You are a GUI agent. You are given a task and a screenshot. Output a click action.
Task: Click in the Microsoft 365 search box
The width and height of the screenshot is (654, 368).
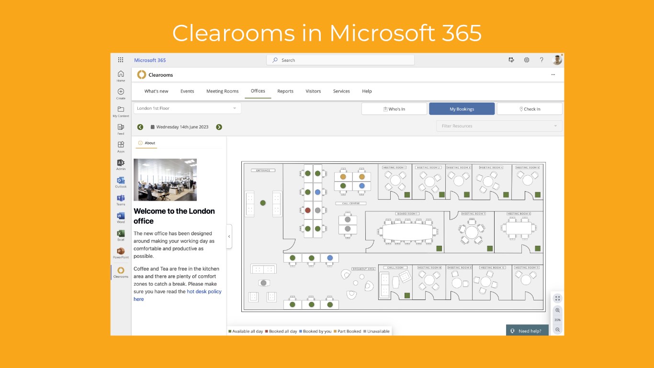click(340, 60)
